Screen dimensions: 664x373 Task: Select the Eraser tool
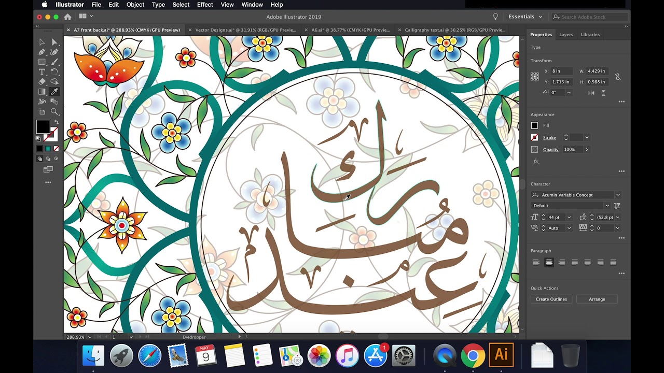[x=42, y=82]
